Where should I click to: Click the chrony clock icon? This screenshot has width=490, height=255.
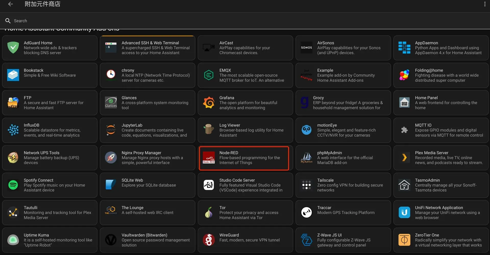tap(111, 75)
